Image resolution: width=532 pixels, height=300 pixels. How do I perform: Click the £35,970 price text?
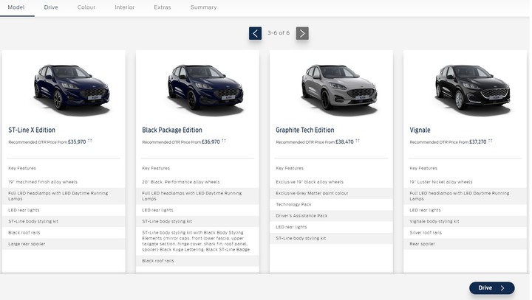point(77,142)
